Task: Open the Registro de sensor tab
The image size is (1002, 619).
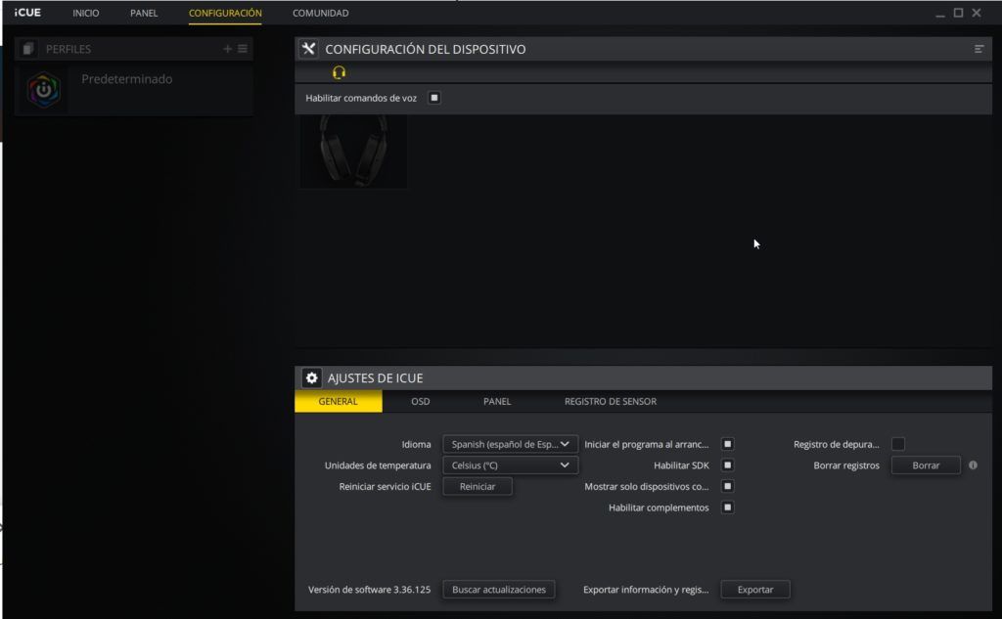Action: 611,401
